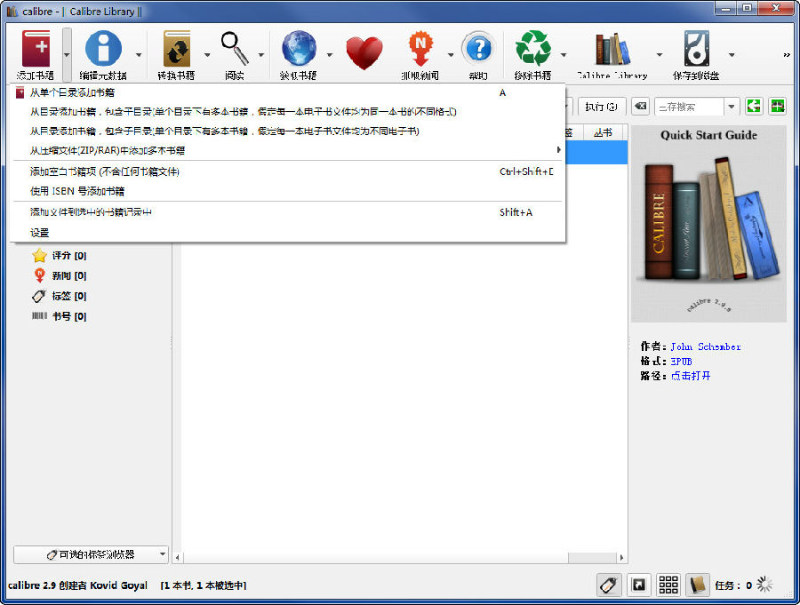Open the Calibre Library bookshelf icon
Image resolution: width=800 pixels, height=605 pixels.
pos(612,49)
